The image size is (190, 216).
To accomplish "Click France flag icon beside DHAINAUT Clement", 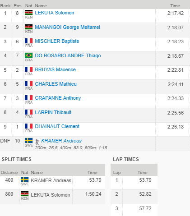I will [29, 126].
